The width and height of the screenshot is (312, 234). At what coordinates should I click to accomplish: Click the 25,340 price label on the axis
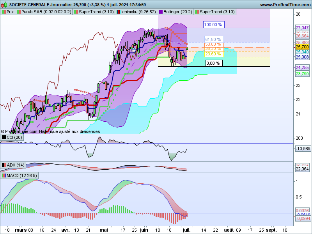pos(302,52)
